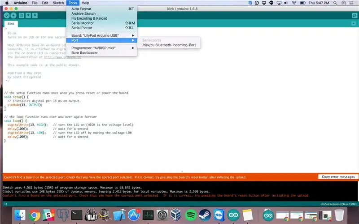Open the yellow Notes dock icon
359x224 pixels.
[248, 215]
